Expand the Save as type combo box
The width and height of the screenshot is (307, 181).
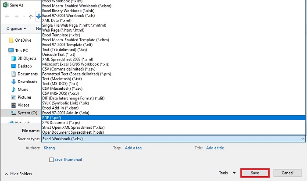pyautogui.click(x=173, y=138)
